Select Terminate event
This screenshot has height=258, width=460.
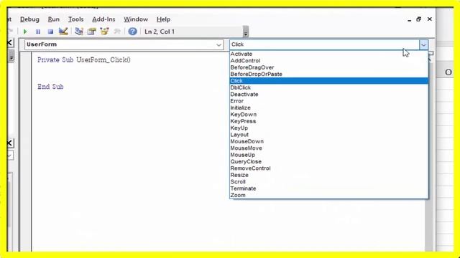[329, 188]
